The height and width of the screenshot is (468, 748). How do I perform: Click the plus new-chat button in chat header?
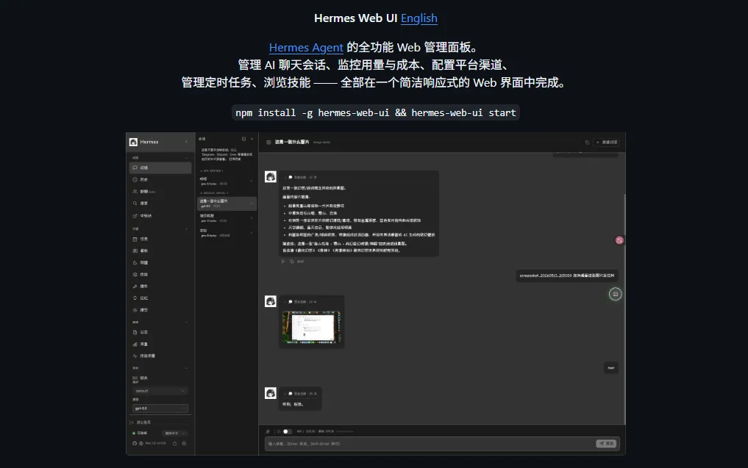click(x=606, y=142)
